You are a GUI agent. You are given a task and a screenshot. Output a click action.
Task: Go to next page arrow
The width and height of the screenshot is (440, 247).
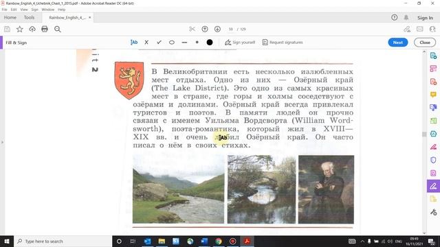pyautogui.click(x=217, y=29)
